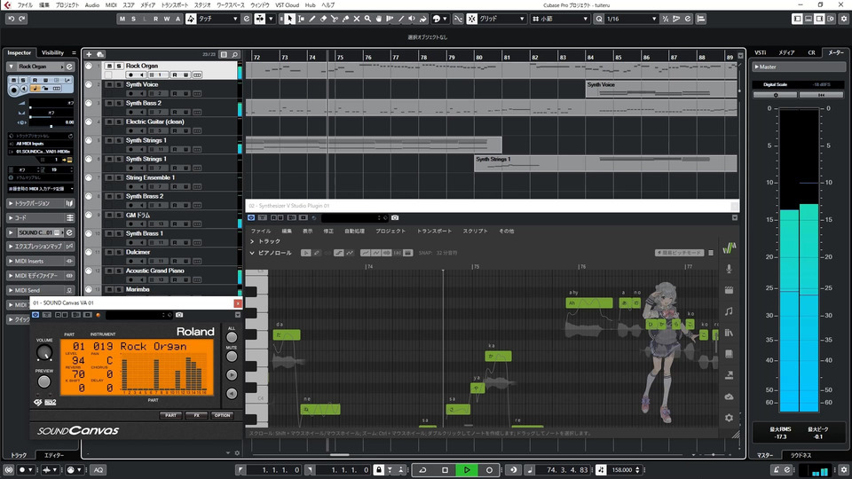The height and width of the screenshot is (479, 852).
Task: Open the グリッド snap type dropdown
Action: [501, 19]
